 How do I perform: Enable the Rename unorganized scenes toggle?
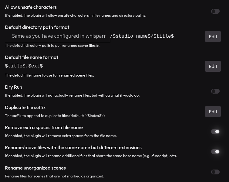[x=215, y=172]
